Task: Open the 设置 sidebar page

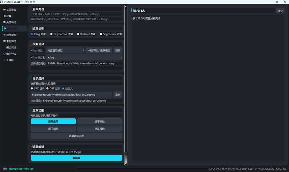Action: (x=14, y=16)
